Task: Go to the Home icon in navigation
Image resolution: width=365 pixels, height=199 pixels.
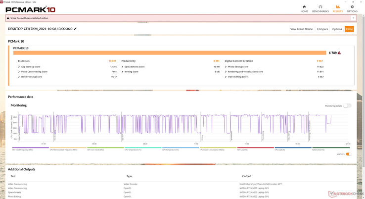Action: coord(304,7)
